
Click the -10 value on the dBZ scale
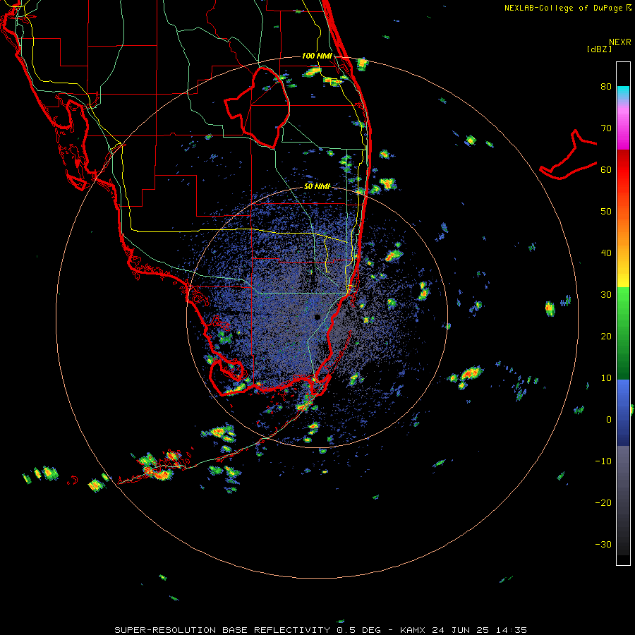(603, 461)
